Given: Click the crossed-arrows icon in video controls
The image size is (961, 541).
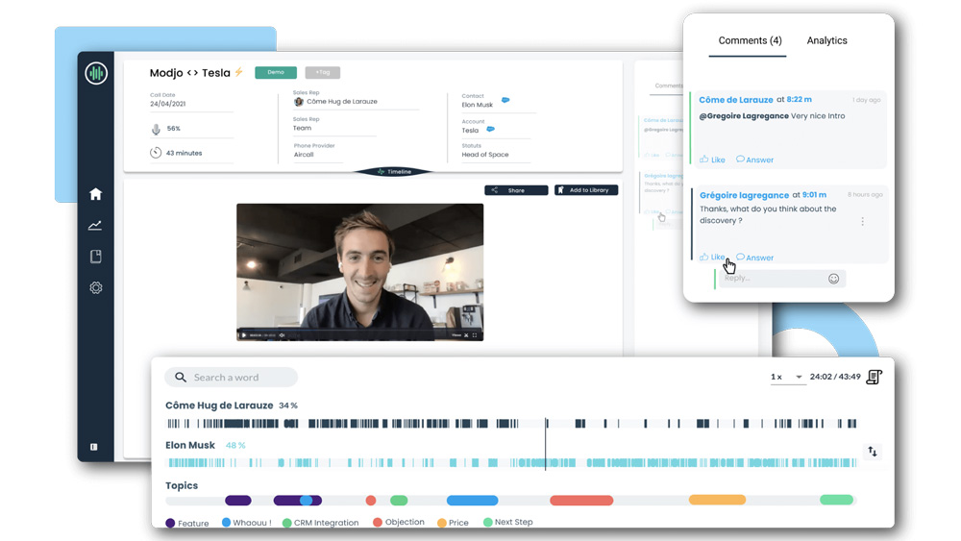Looking at the screenshot, I should pos(466,335).
